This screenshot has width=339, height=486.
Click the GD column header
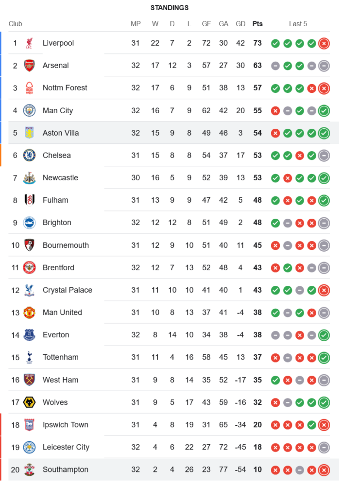tap(240, 24)
